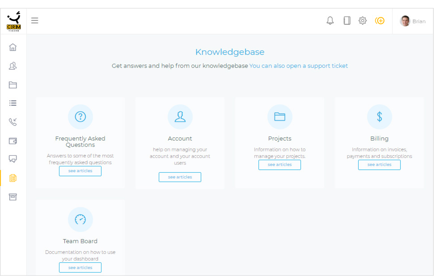Go to Home in the sidebar
The height and width of the screenshot is (276, 434).
pos(13,47)
